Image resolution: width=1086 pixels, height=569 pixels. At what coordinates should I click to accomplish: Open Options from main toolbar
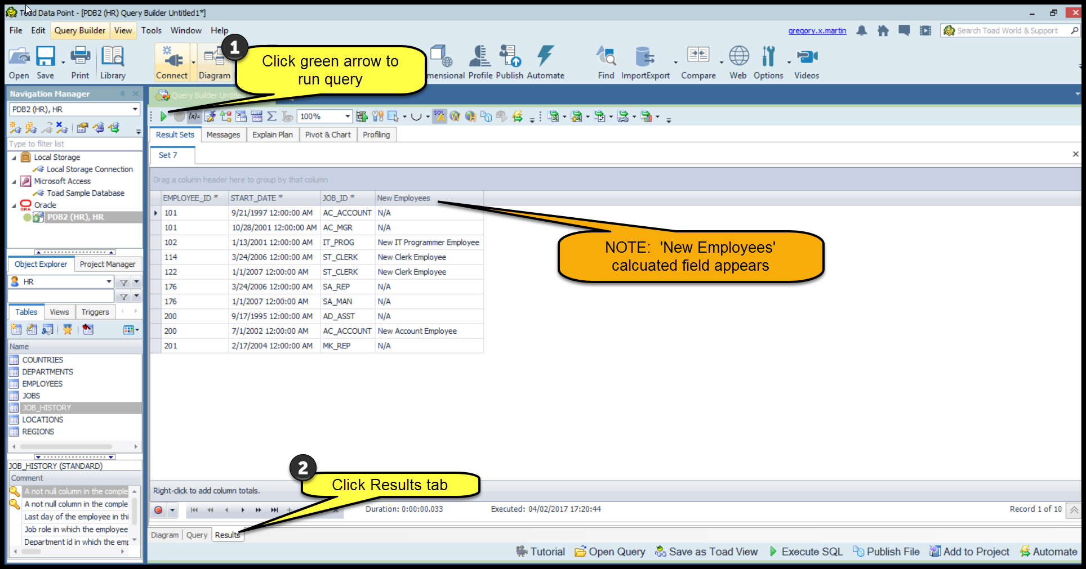(x=768, y=62)
